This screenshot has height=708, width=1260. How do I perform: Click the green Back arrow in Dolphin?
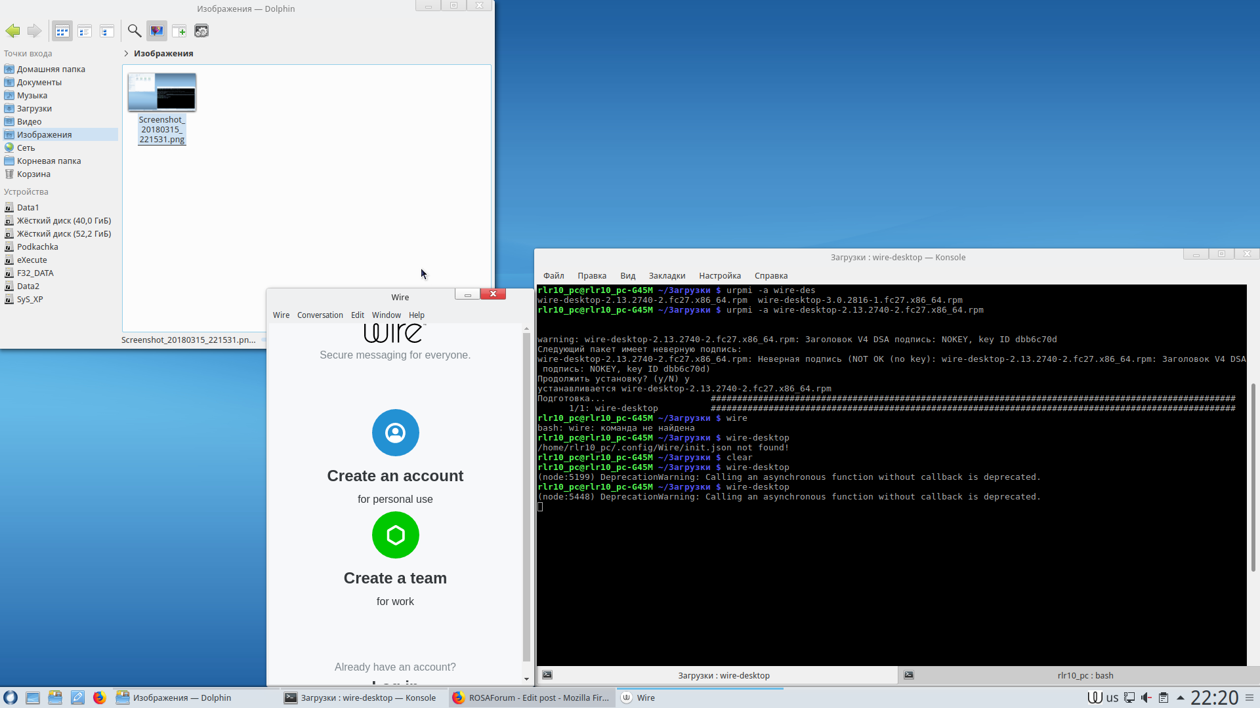click(x=12, y=31)
